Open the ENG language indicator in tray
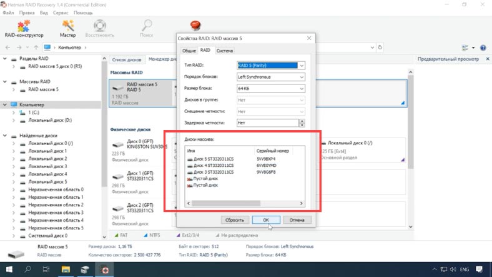 pos(465,269)
